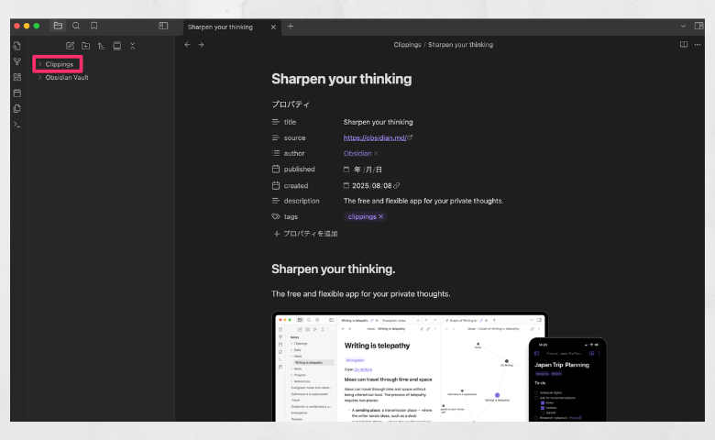715x440 pixels.
Task: Collapse all folders in explorer
Action: tap(133, 46)
